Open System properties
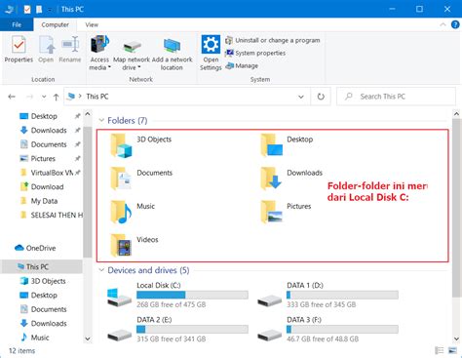The height and width of the screenshot is (358, 462). [255, 53]
